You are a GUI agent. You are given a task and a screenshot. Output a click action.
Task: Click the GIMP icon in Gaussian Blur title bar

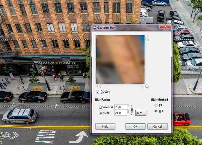point(94,28)
